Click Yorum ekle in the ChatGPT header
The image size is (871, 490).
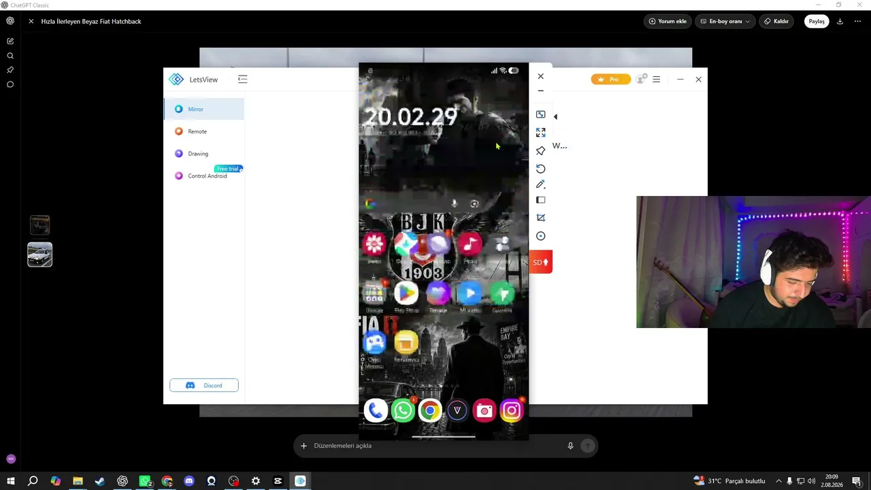click(668, 21)
